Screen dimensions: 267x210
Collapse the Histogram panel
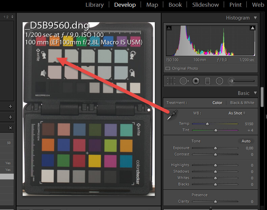(x=255, y=18)
